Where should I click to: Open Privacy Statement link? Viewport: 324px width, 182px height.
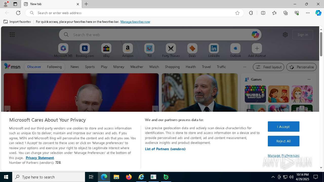(x=40, y=158)
